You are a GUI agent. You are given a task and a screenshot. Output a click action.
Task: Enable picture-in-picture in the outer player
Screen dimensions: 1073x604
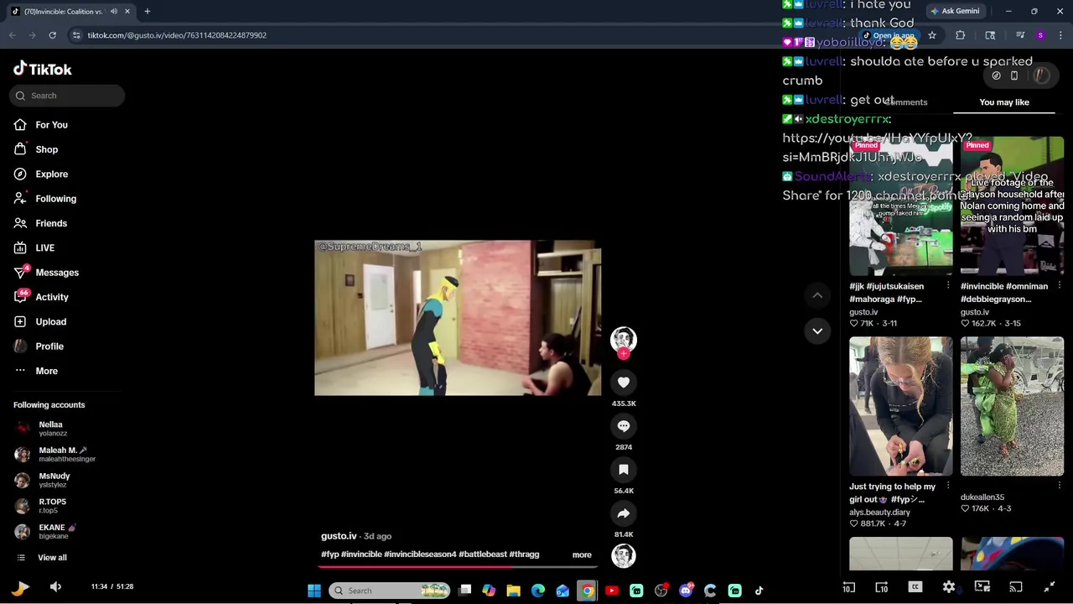[x=982, y=587]
